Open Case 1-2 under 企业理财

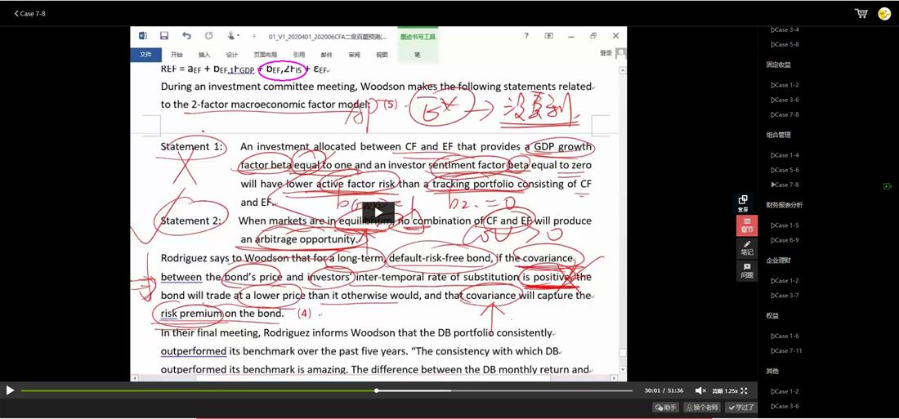[785, 281]
